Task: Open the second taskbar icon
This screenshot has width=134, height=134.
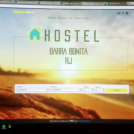Action: tap(10, 126)
